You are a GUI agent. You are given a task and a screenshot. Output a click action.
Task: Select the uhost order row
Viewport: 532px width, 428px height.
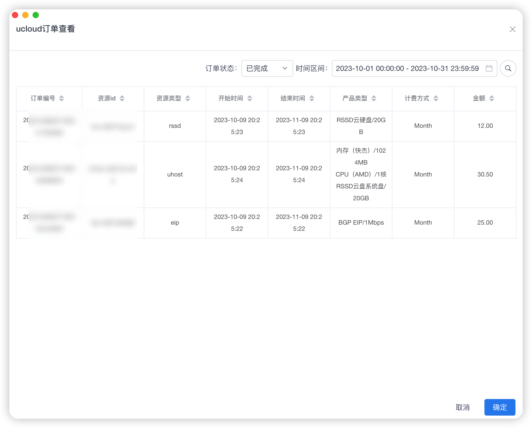point(175,174)
